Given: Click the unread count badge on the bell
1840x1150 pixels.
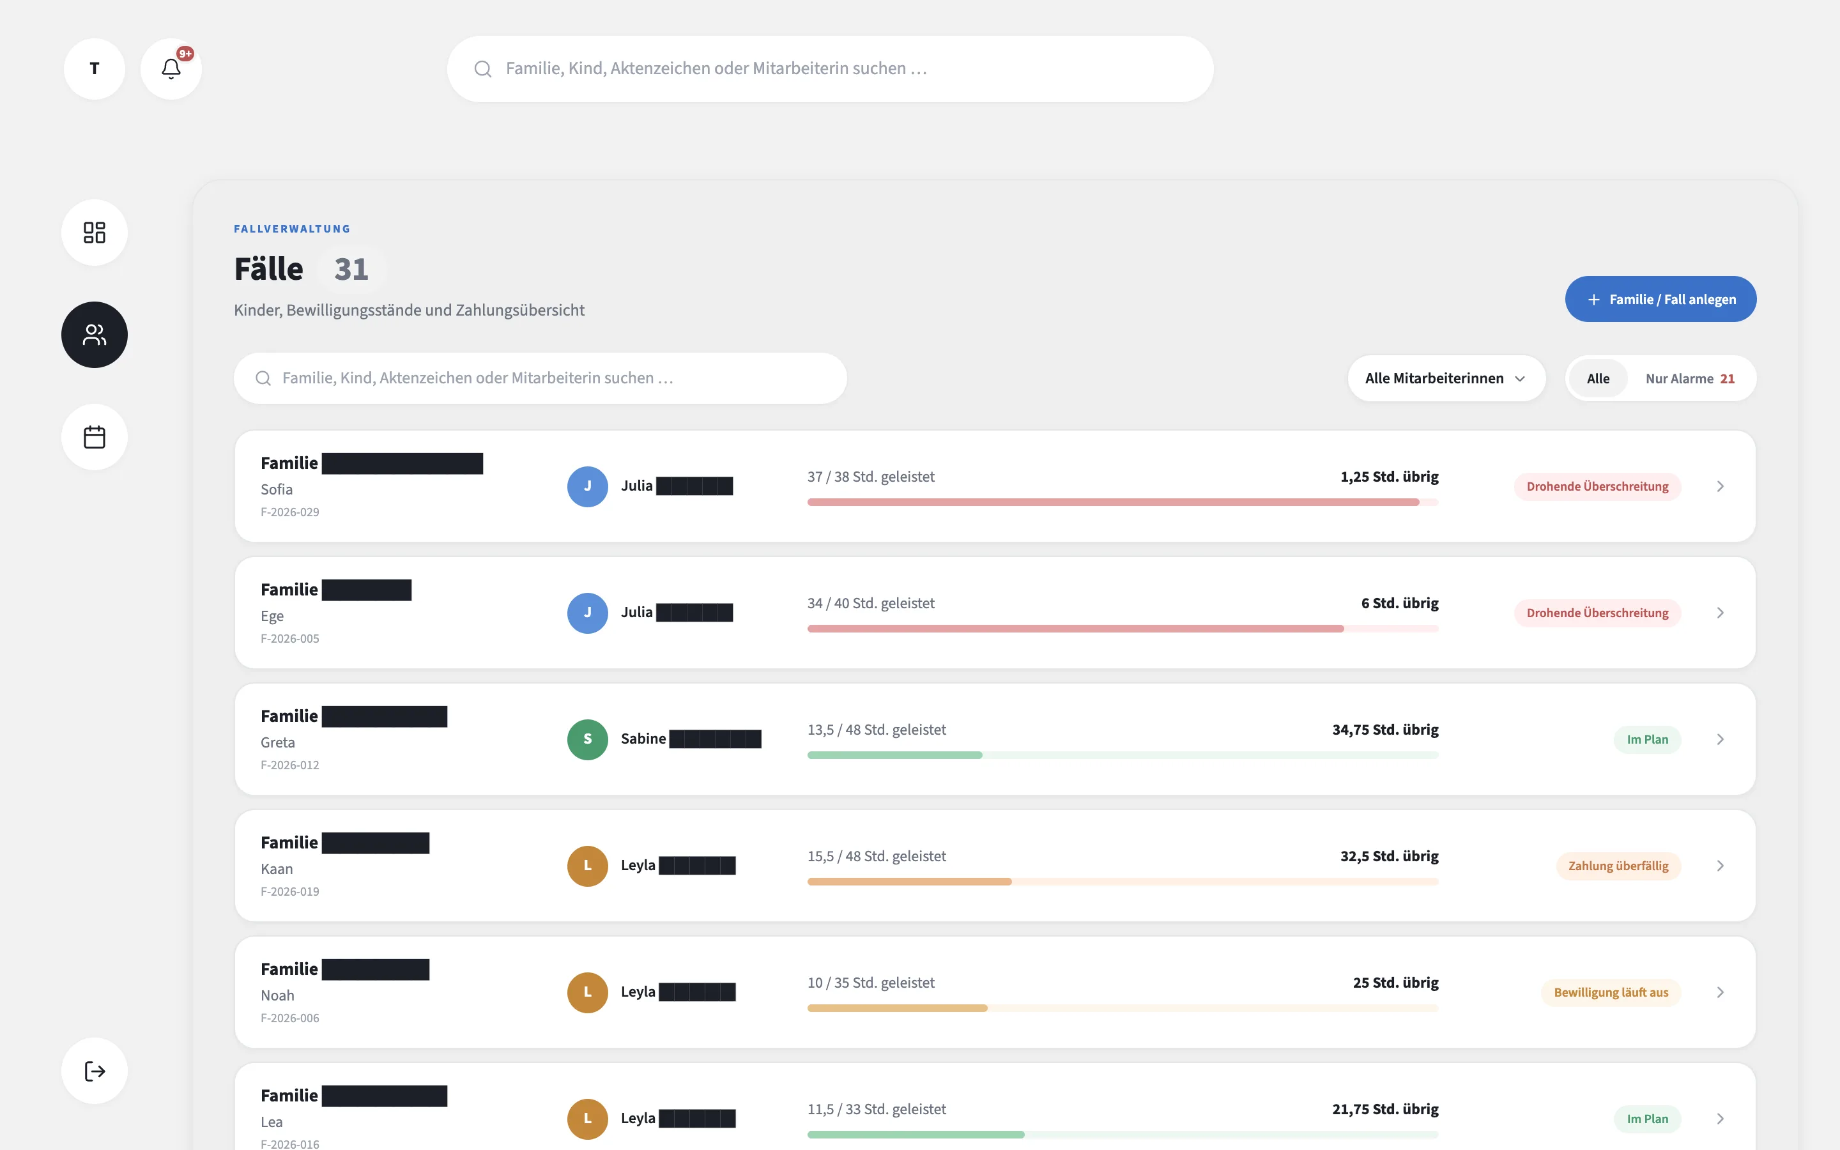Looking at the screenshot, I should (185, 54).
